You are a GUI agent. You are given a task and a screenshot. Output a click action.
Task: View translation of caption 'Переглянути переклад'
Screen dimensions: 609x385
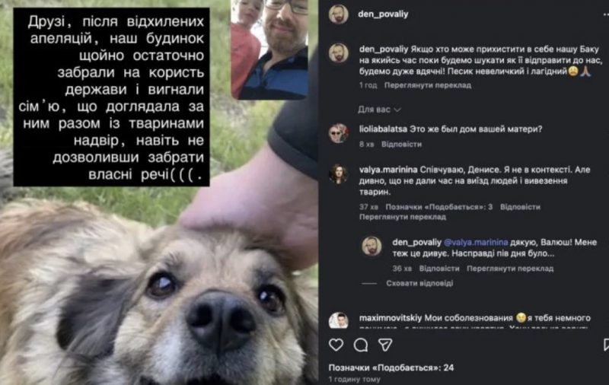pos(428,85)
